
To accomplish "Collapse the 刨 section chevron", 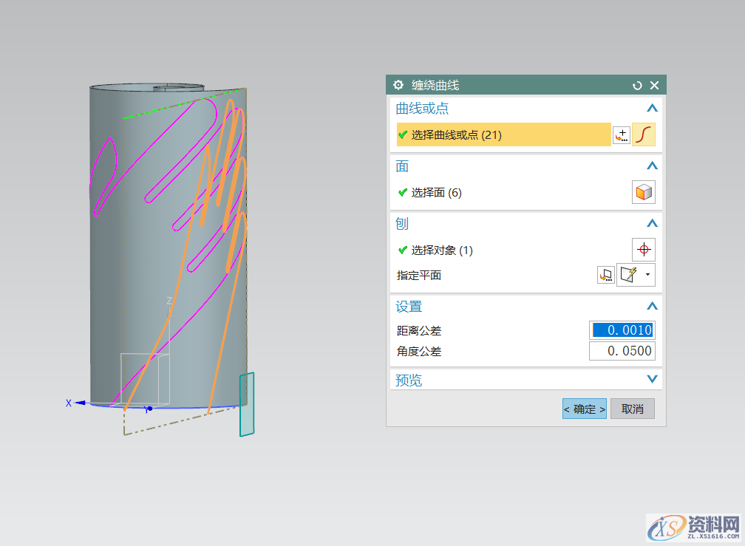I will [x=651, y=223].
